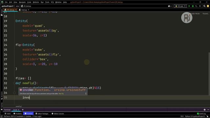Click line 24 'fly=Entity(' in editor
Viewport: 210px width, 118px height.
click(x=25, y=45)
